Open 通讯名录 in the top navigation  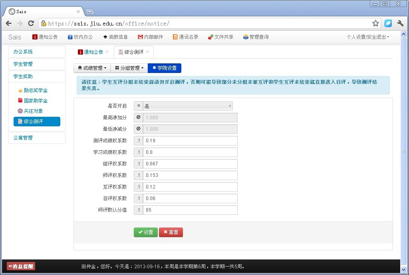point(185,37)
